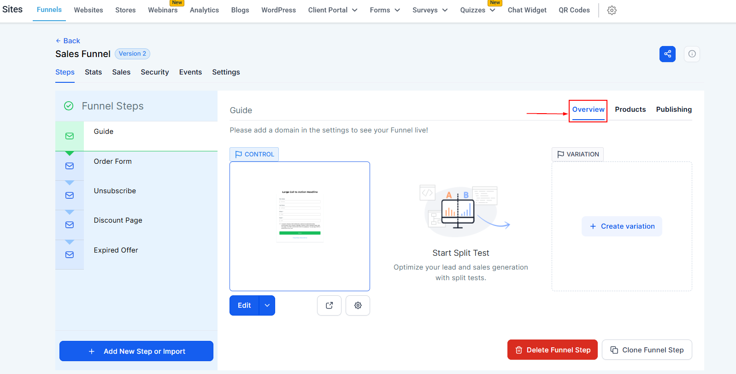Click Delete Funnel Step button
Image resolution: width=736 pixels, height=374 pixels.
click(553, 350)
